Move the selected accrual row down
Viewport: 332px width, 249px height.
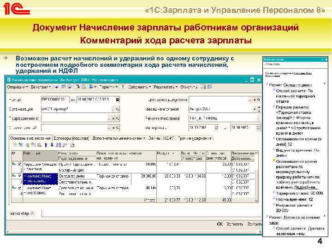click(x=52, y=145)
